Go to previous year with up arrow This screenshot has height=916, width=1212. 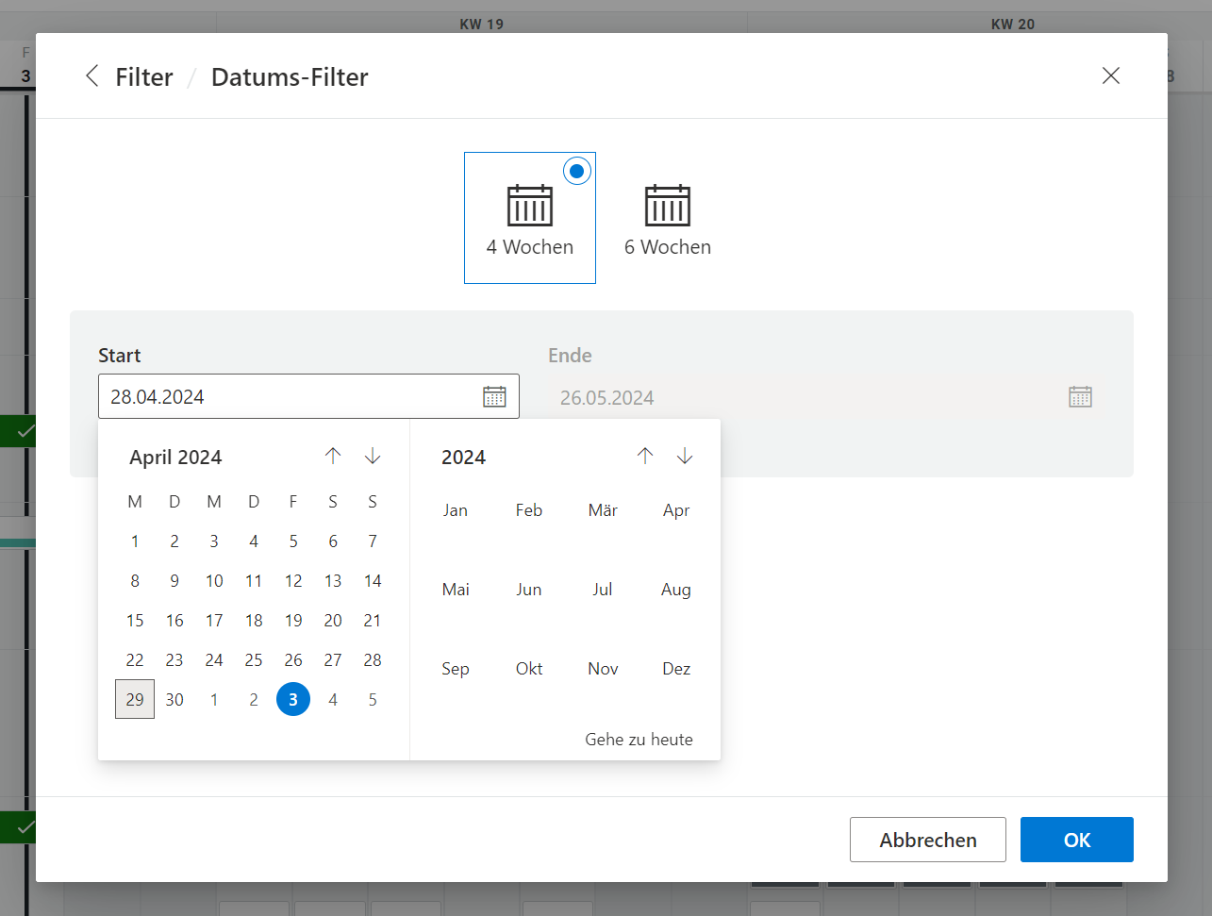tap(645, 457)
